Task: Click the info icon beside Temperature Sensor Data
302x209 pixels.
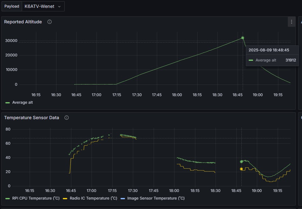Action: 67,118
